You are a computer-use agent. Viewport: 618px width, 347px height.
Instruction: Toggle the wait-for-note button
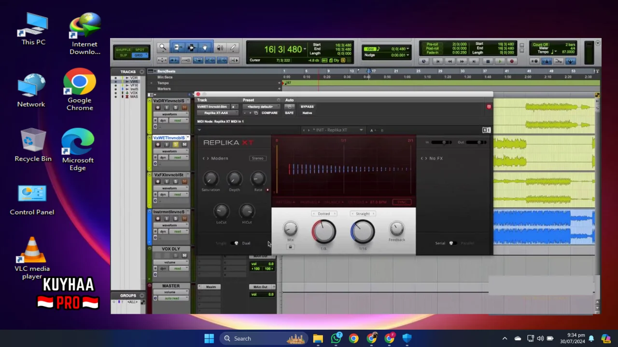(535, 61)
